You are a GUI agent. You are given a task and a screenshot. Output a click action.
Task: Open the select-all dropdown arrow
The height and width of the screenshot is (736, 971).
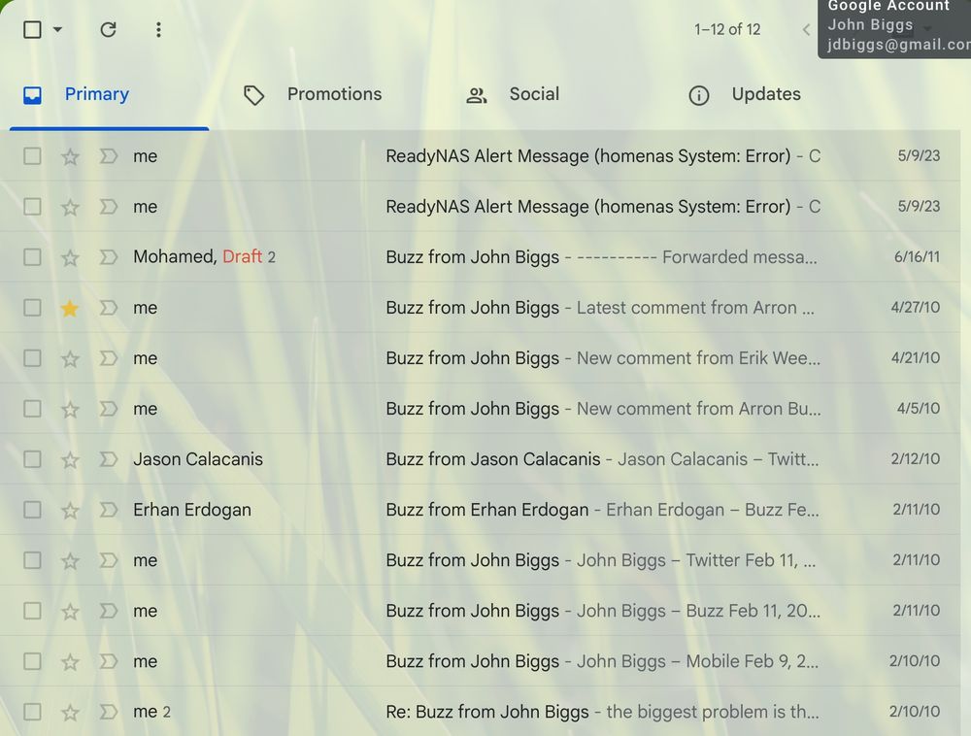click(57, 29)
